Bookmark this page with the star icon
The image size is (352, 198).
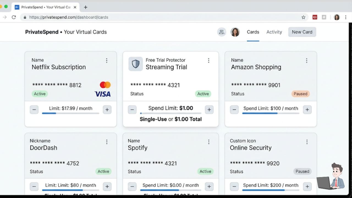[303, 17]
